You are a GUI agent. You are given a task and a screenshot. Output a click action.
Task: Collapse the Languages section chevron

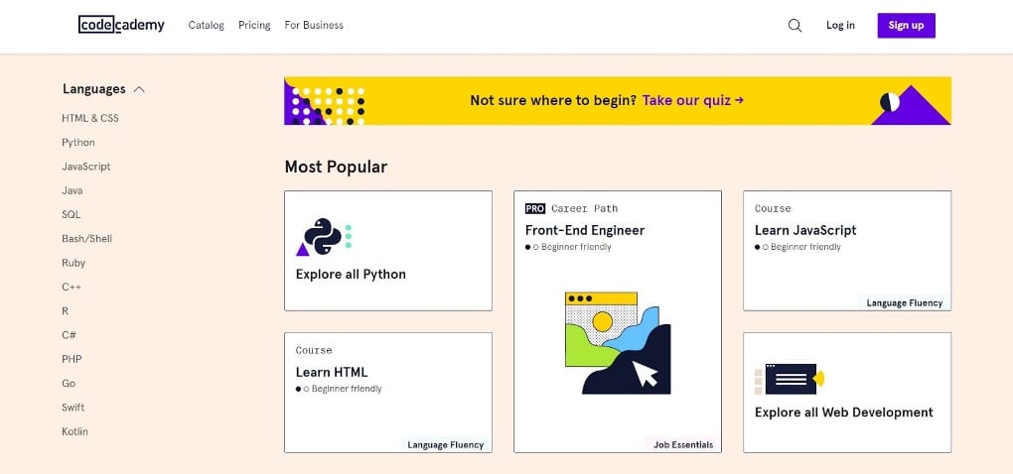coord(139,89)
